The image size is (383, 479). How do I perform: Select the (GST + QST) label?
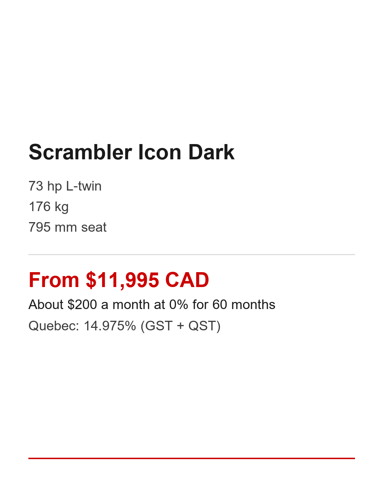coord(181,326)
